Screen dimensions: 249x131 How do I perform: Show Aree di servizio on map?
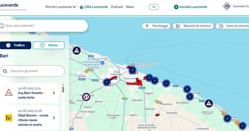232,26
